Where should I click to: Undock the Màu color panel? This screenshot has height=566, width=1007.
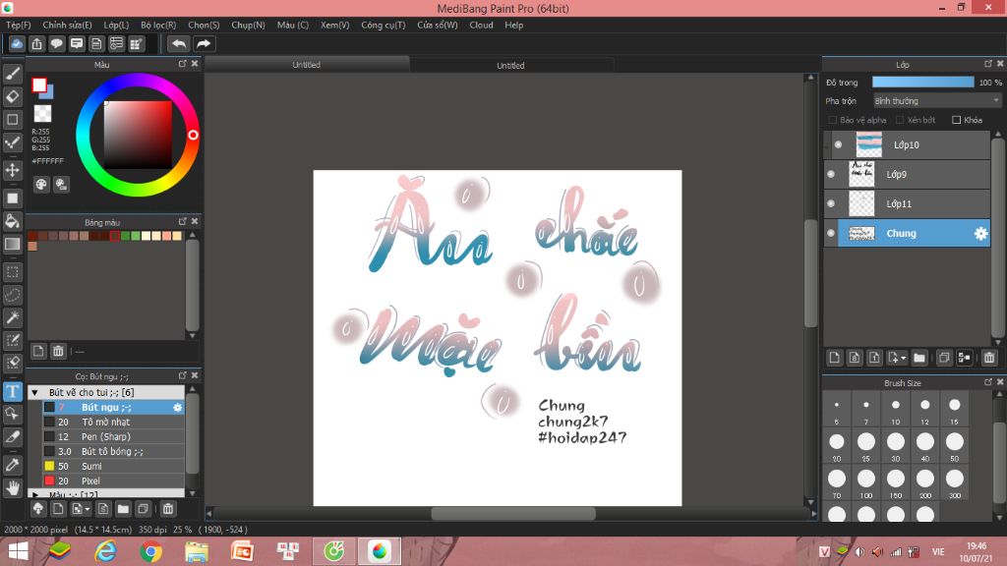click(x=182, y=64)
